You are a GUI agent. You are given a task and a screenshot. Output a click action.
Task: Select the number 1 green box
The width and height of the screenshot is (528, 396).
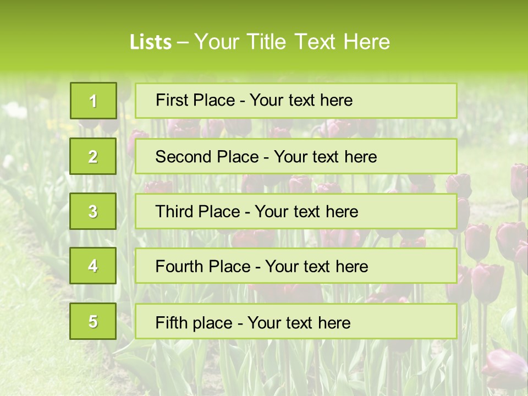click(94, 101)
